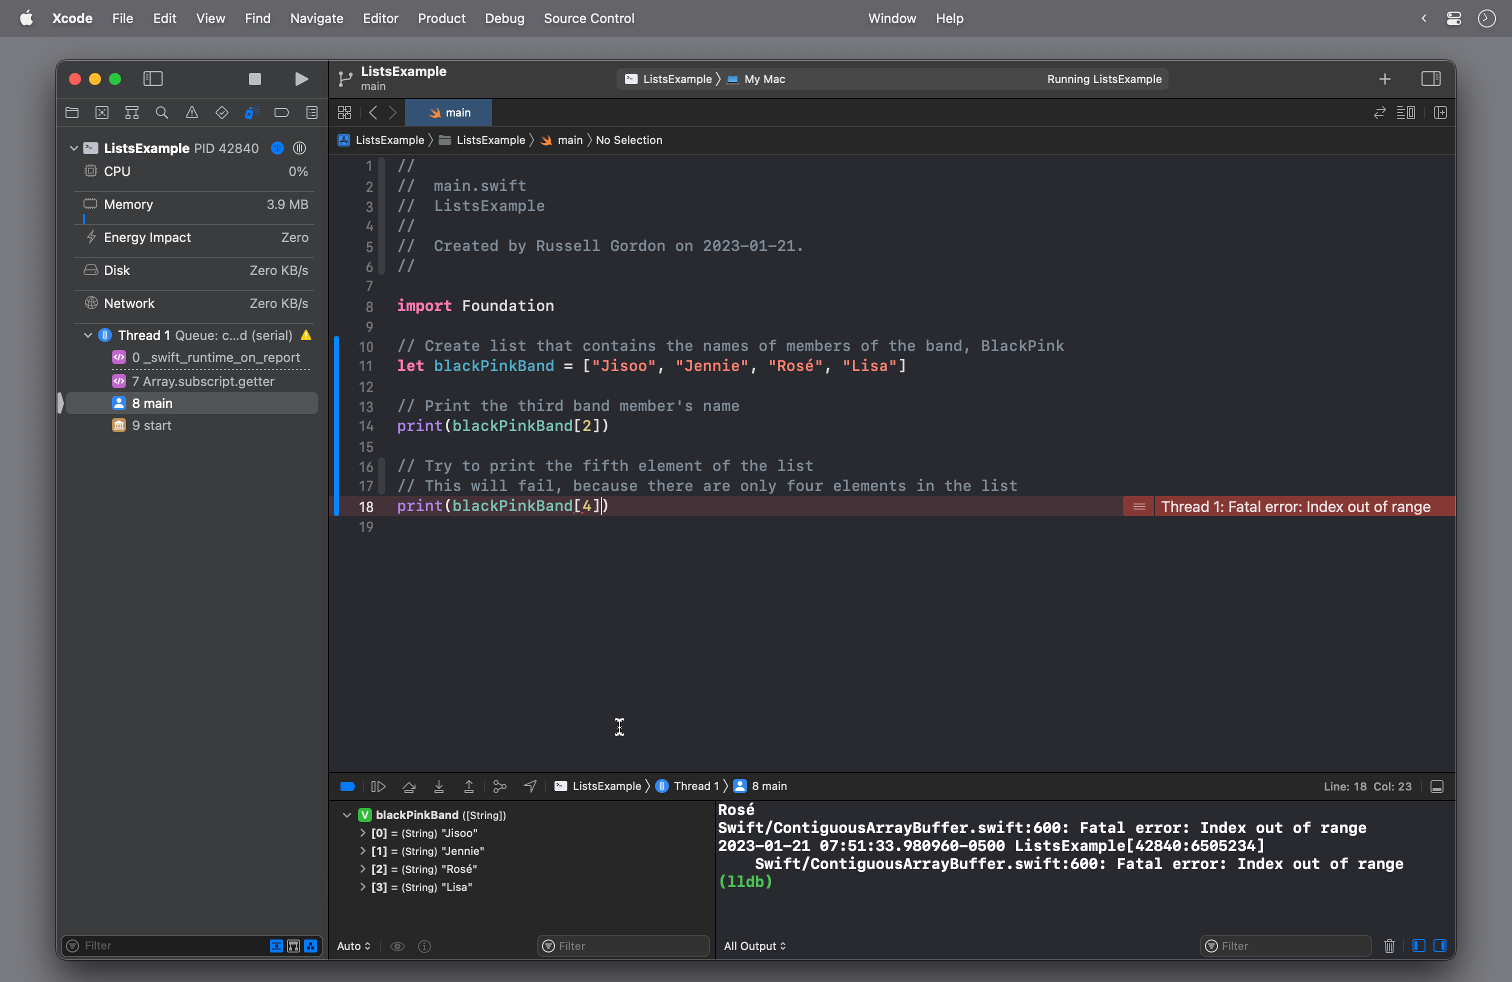Click the Simulate Location arrow icon
Viewport: 1512px width, 982px height.
[530, 786]
